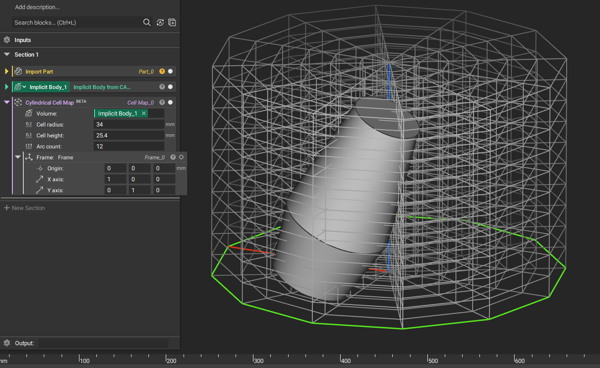The height and width of the screenshot is (368, 600).
Task: Collapse the Frame block
Action: pos(18,157)
